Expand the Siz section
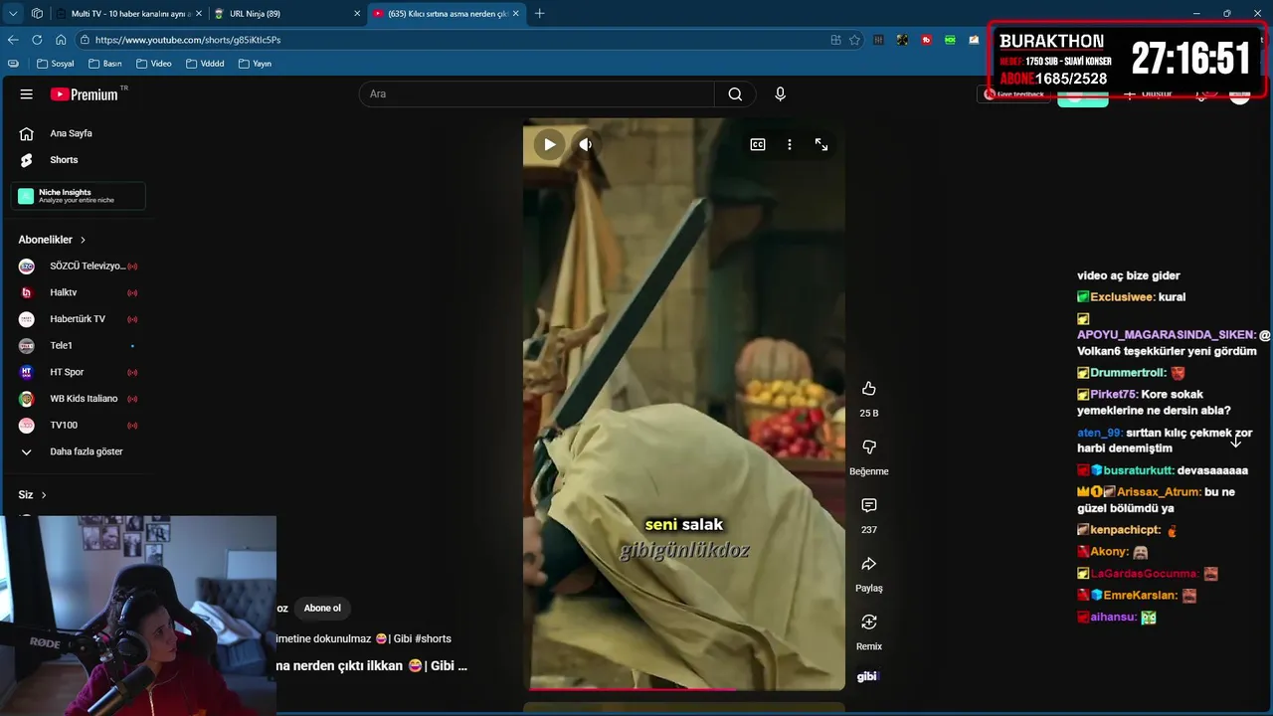1273x716 pixels. coord(33,494)
